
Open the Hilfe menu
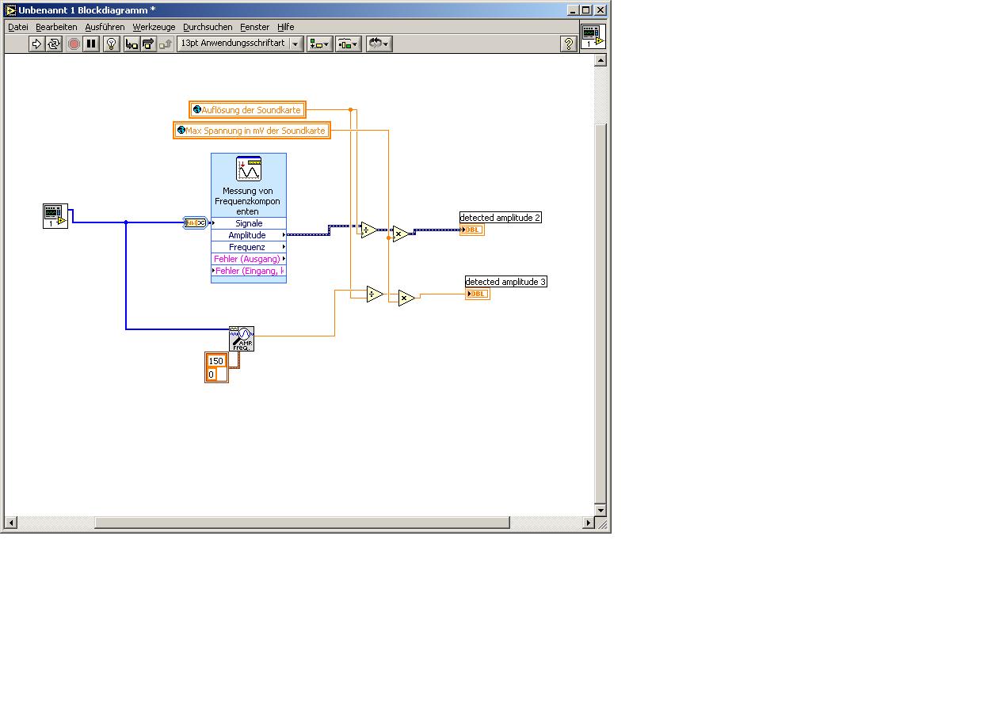coord(285,27)
